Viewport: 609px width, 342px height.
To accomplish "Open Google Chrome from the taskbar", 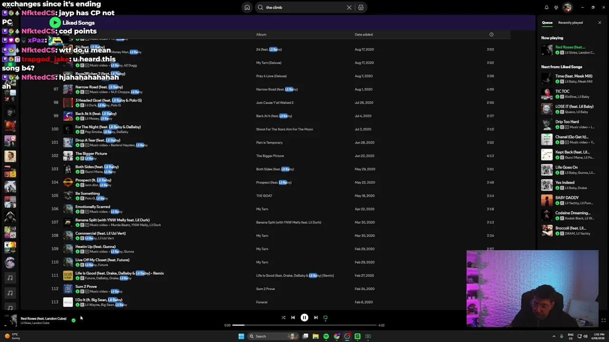I will pos(337,336).
